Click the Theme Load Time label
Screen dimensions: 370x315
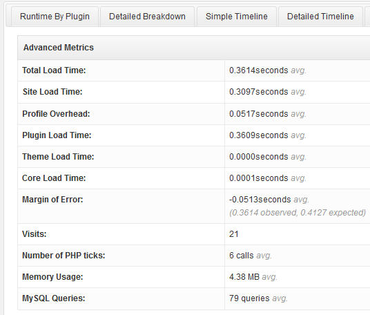pyautogui.click(x=58, y=157)
